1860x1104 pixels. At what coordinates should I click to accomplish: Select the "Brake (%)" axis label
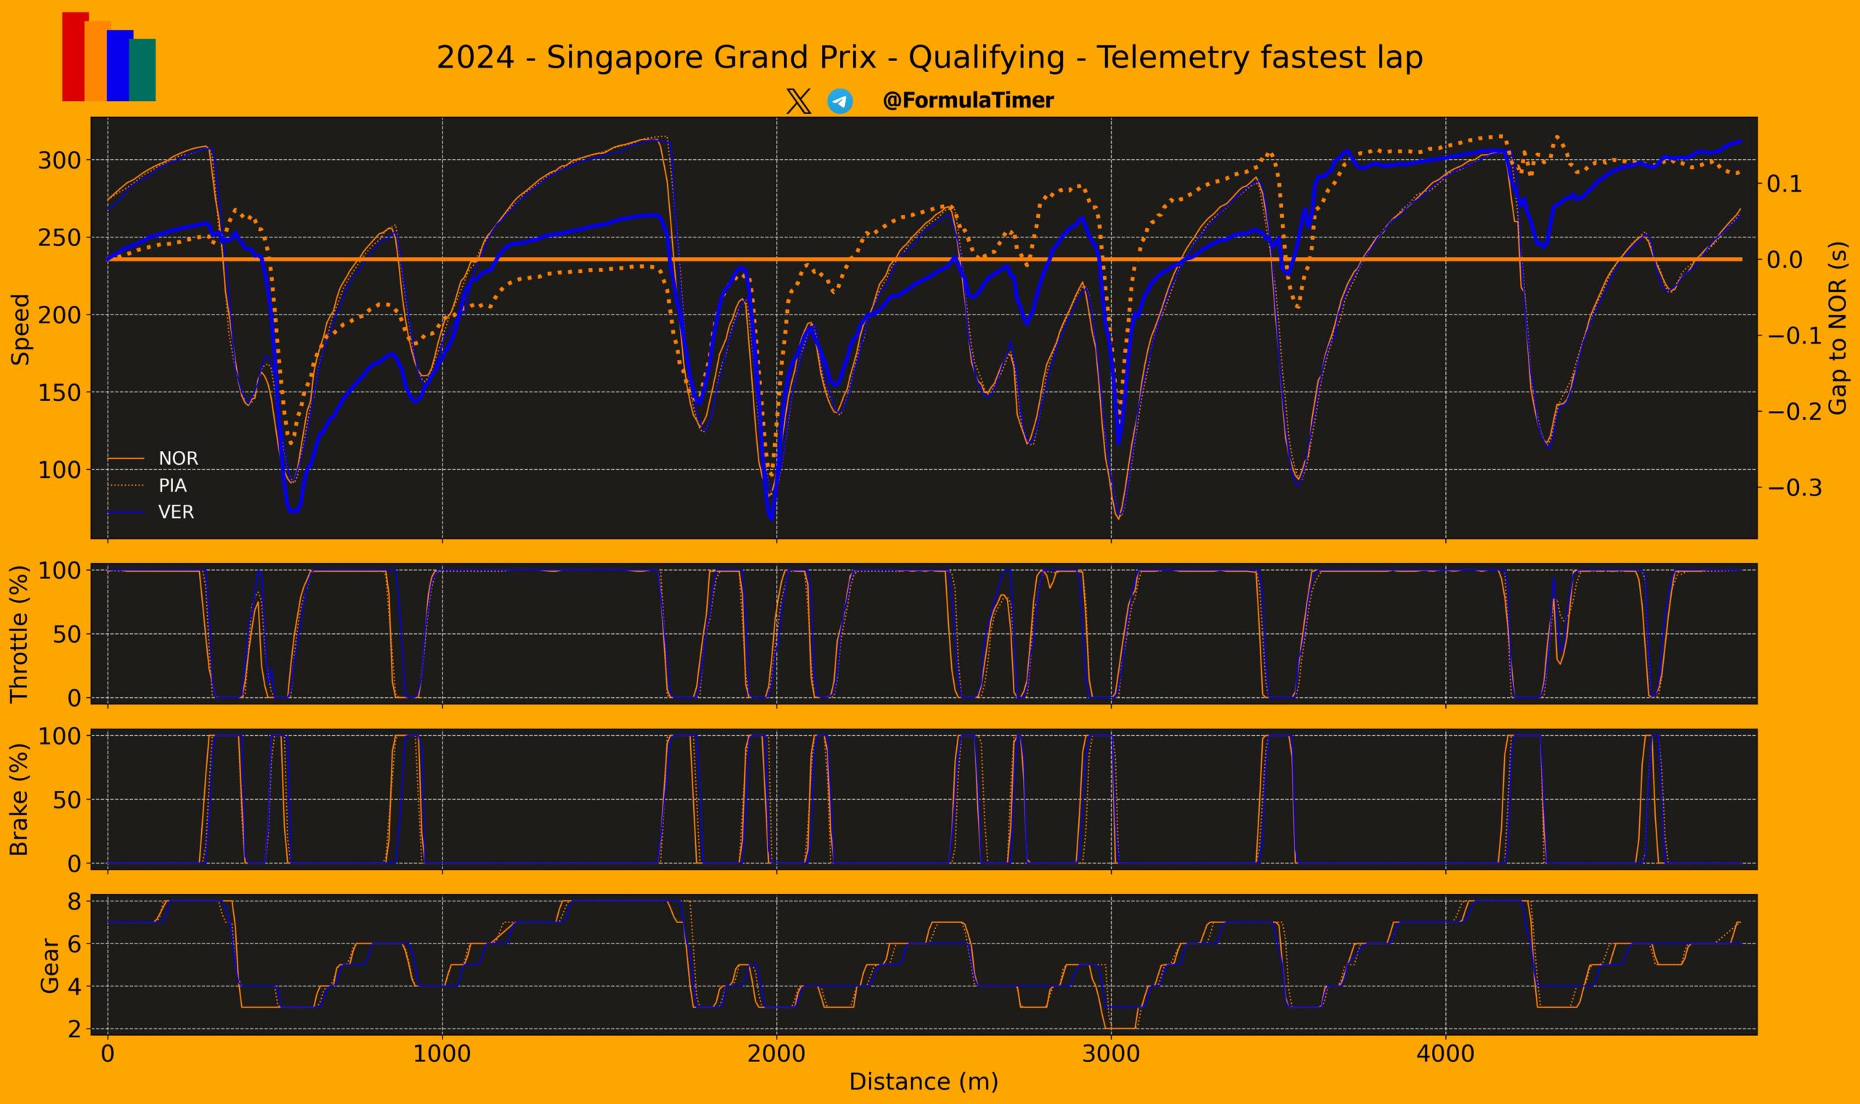coord(19,799)
